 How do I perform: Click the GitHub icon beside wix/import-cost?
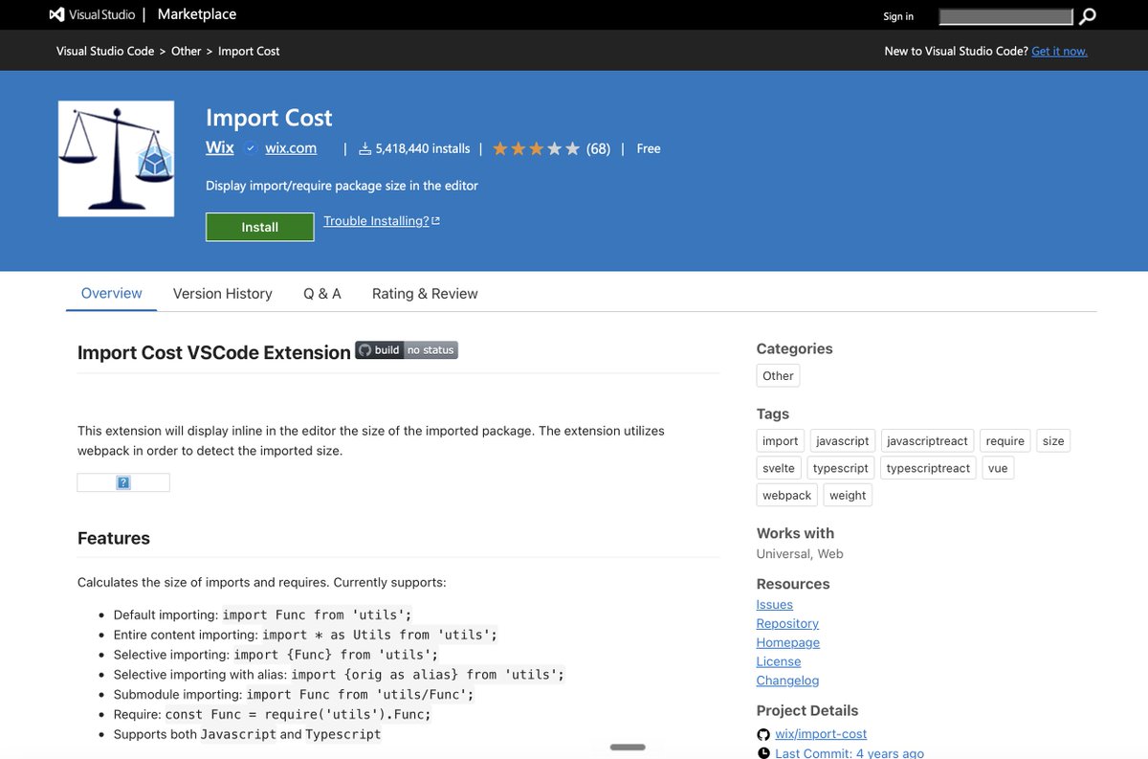(x=763, y=734)
